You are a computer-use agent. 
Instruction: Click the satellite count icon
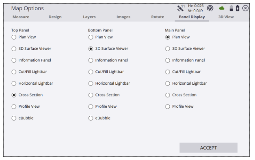point(181,8)
